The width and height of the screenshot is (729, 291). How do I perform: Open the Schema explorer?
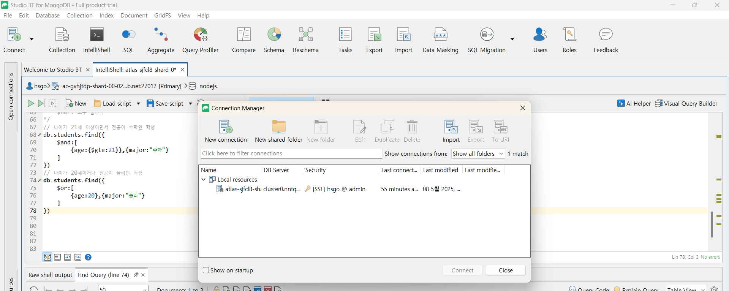point(274,40)
